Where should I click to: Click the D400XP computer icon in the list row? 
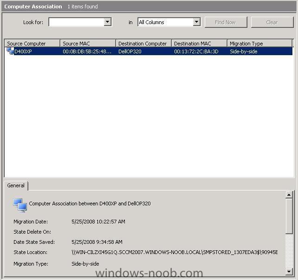tap(10, 51)
